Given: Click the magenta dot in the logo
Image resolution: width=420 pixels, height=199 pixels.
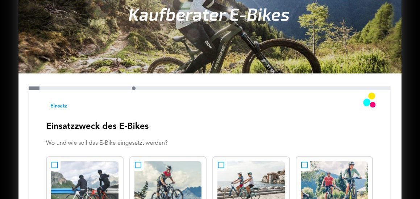Looking at the screenshot, I should [x=373, y=105].
